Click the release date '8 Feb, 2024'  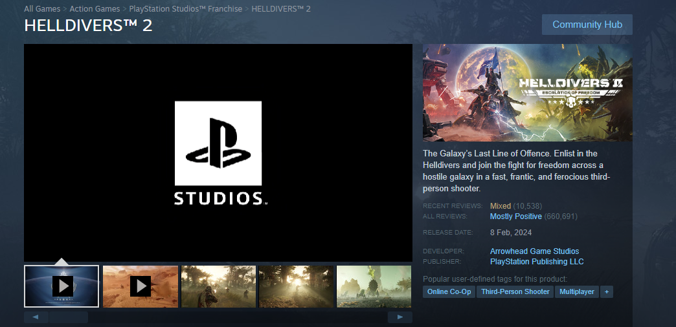click(x=511, y=233)
